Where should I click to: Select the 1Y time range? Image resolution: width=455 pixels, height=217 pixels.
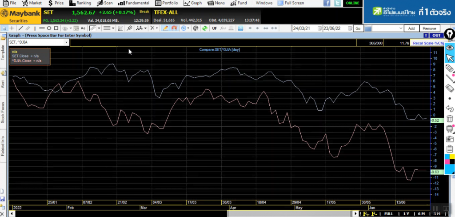(x=406, y=214)
